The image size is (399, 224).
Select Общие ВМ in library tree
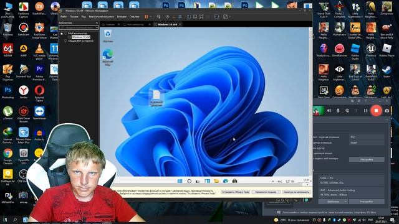80,41
